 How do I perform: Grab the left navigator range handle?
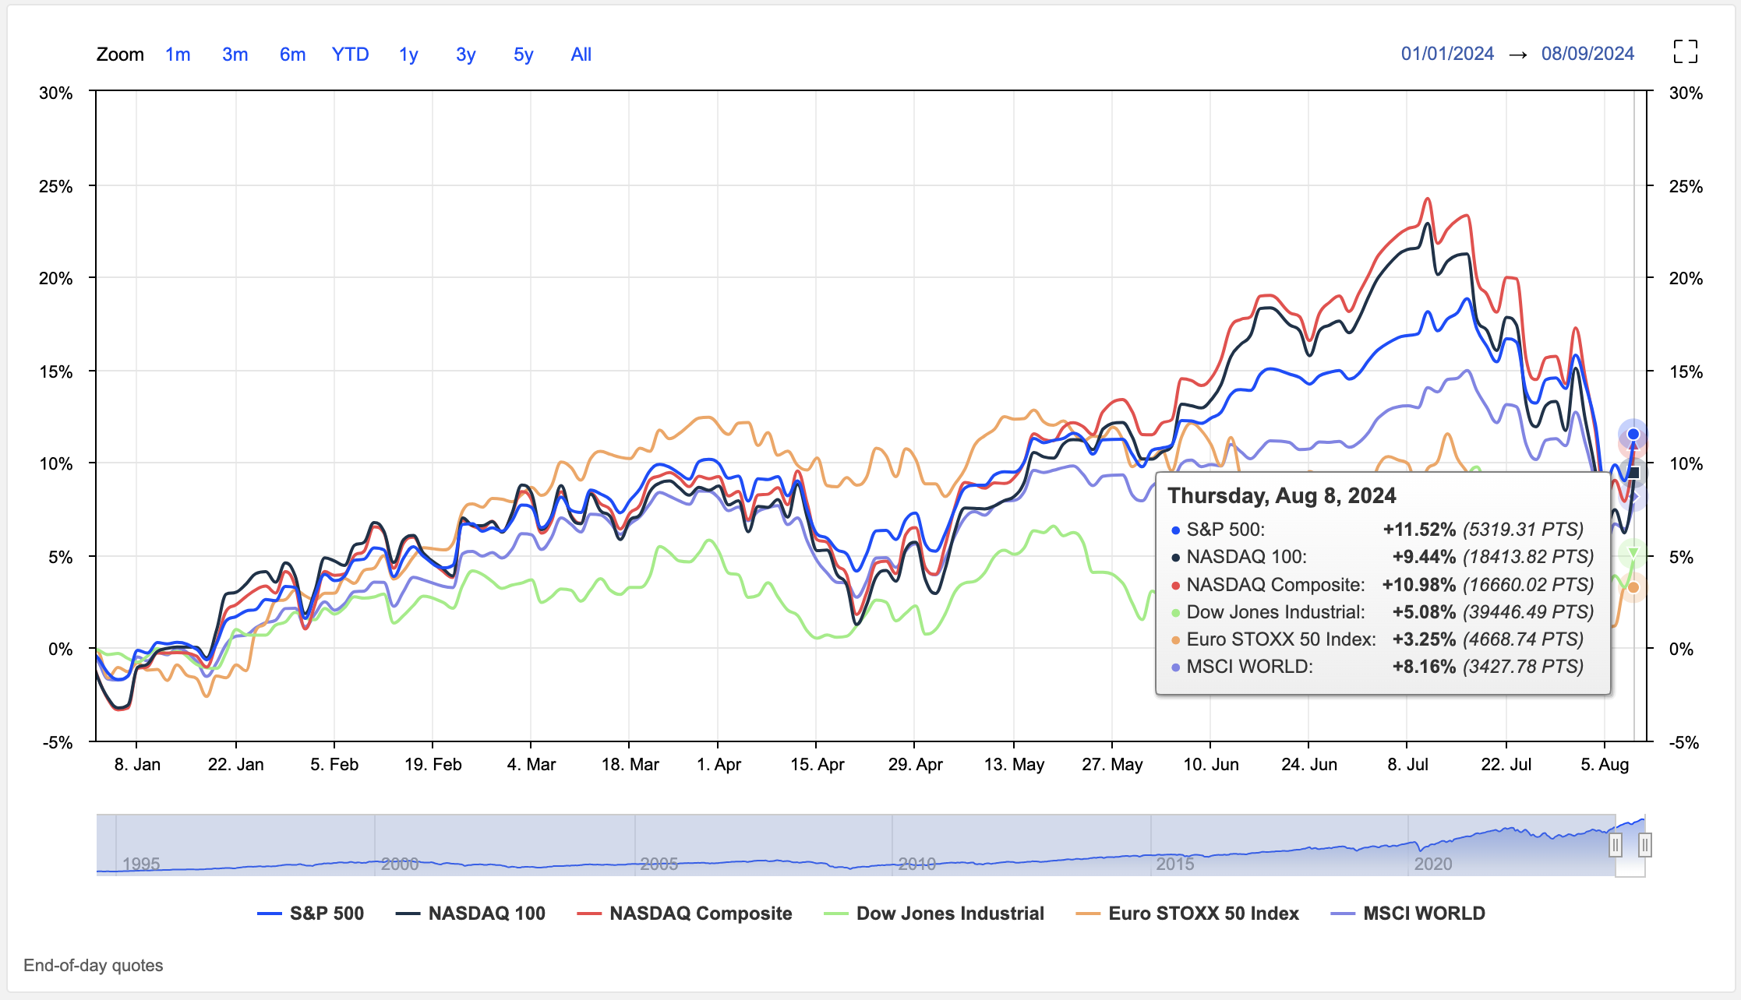1616,845
